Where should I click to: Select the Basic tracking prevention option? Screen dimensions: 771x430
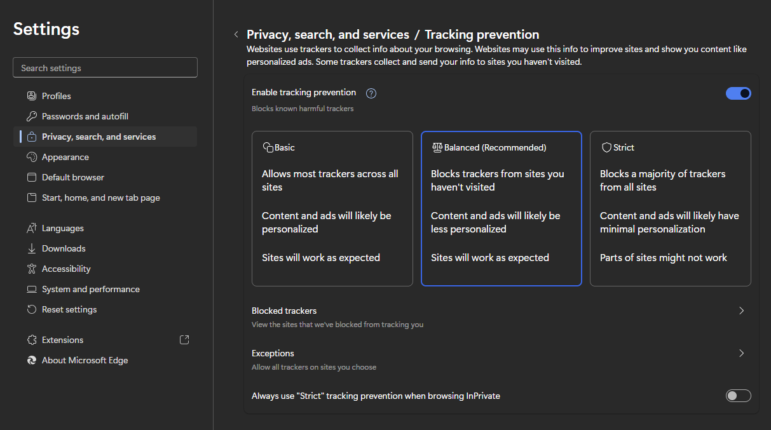point(332,208)
